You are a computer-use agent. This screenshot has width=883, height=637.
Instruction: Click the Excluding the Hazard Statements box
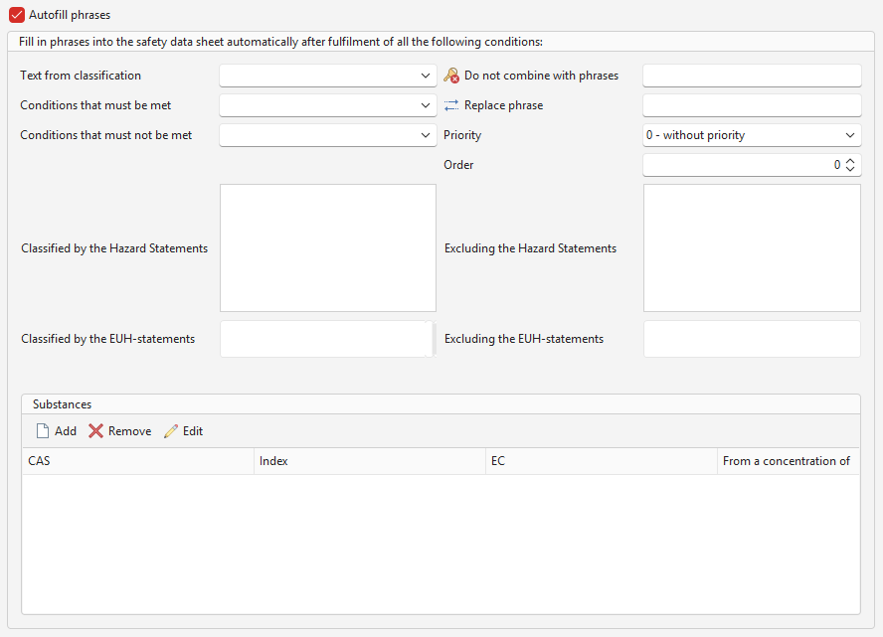pos(752,247)
